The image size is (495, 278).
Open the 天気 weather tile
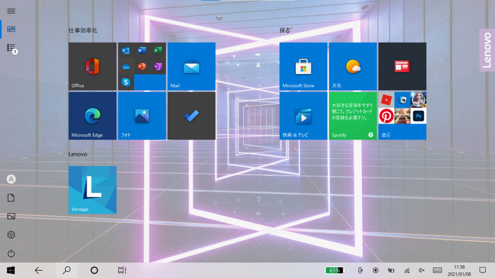353,66
